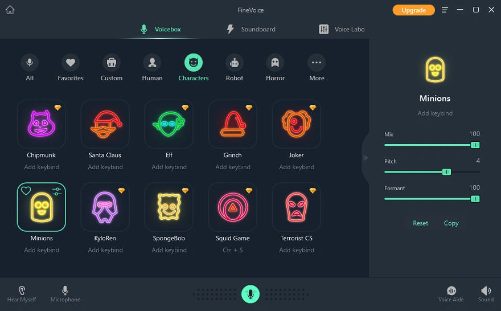Switch to the Voicebox tab
Screen dimensions: 501x311
pos(161,29)
